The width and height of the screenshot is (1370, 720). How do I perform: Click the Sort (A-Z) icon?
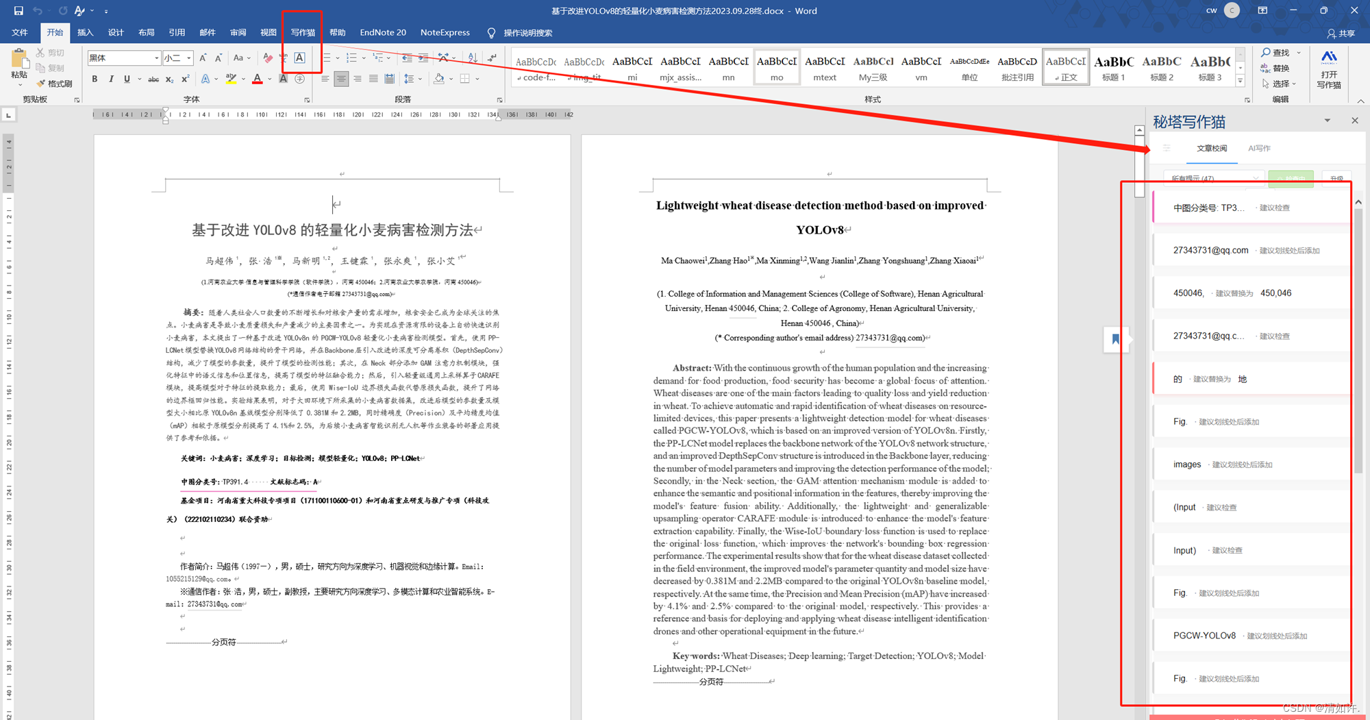pyautogui.click(x=473, y=58)
